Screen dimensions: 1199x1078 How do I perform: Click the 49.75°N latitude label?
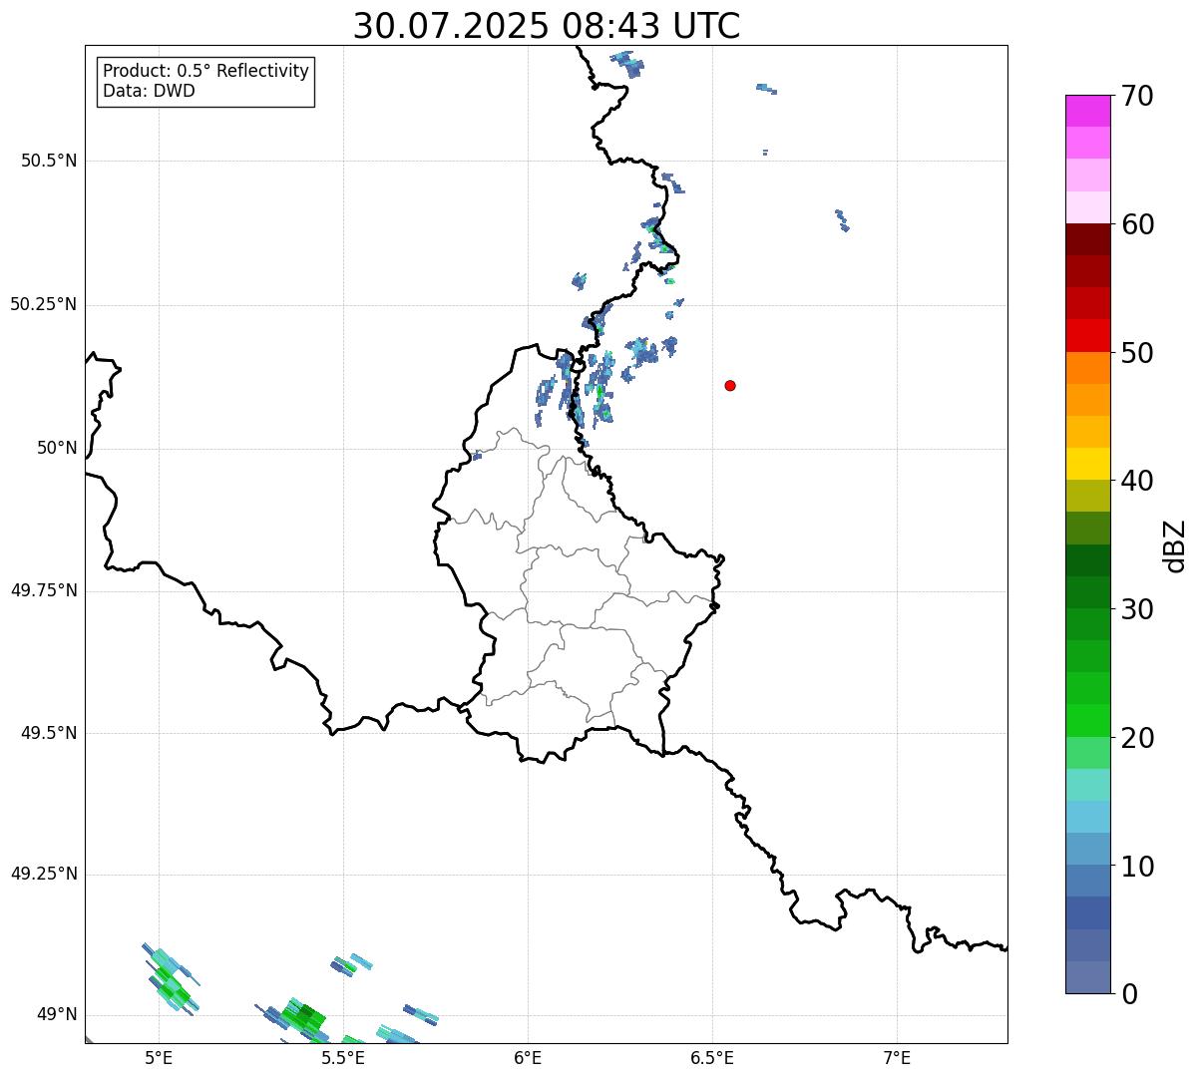coord(44,590)
